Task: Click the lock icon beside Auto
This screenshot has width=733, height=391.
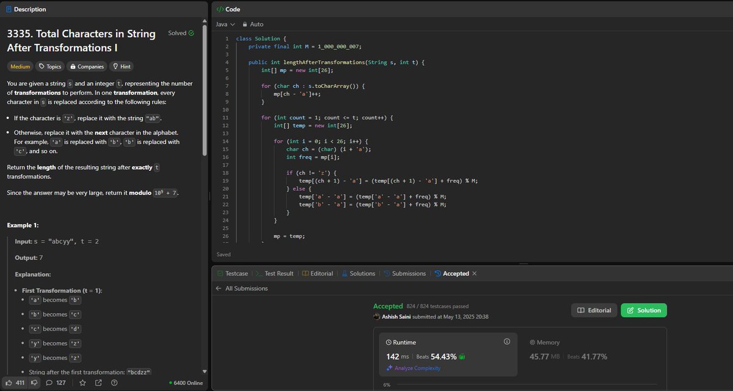Action: 244,24
